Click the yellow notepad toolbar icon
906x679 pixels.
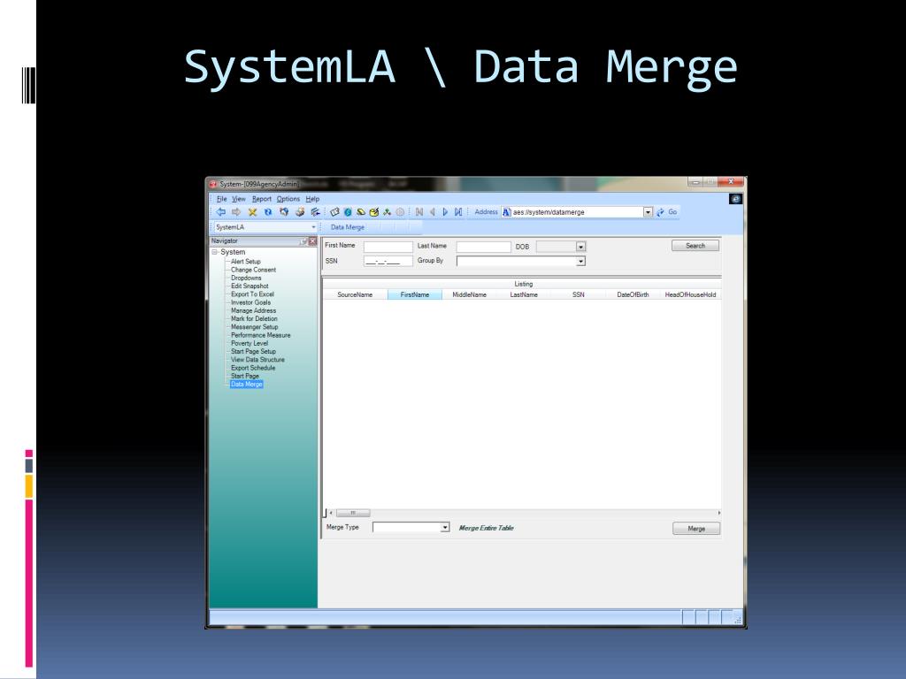click(x=374, y=212)
